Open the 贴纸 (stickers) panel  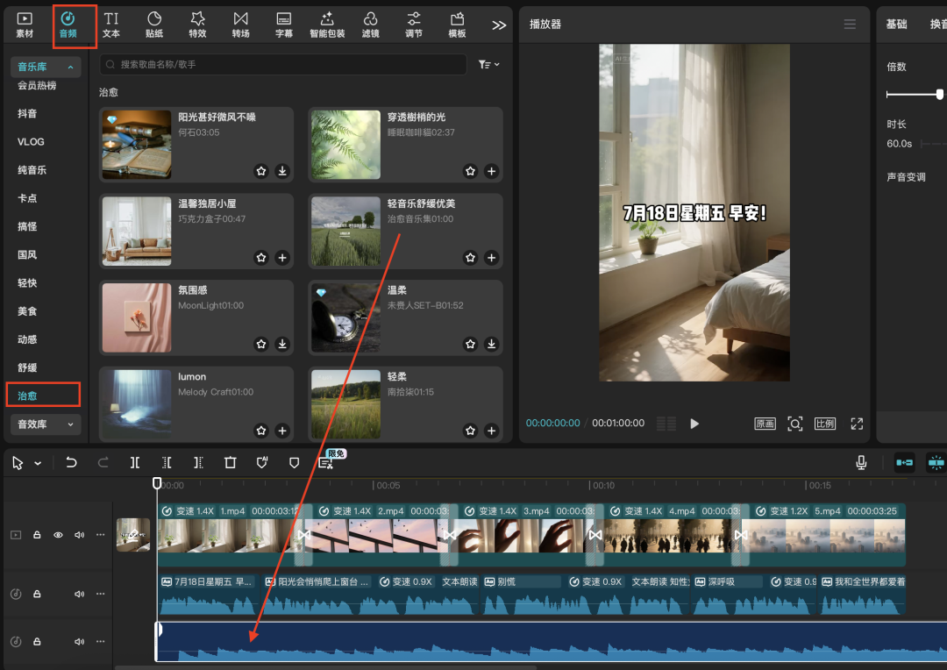(x=154, y=25)
